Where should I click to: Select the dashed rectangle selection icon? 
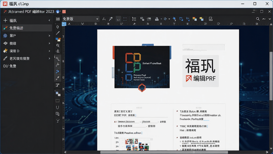click(125, 19)
